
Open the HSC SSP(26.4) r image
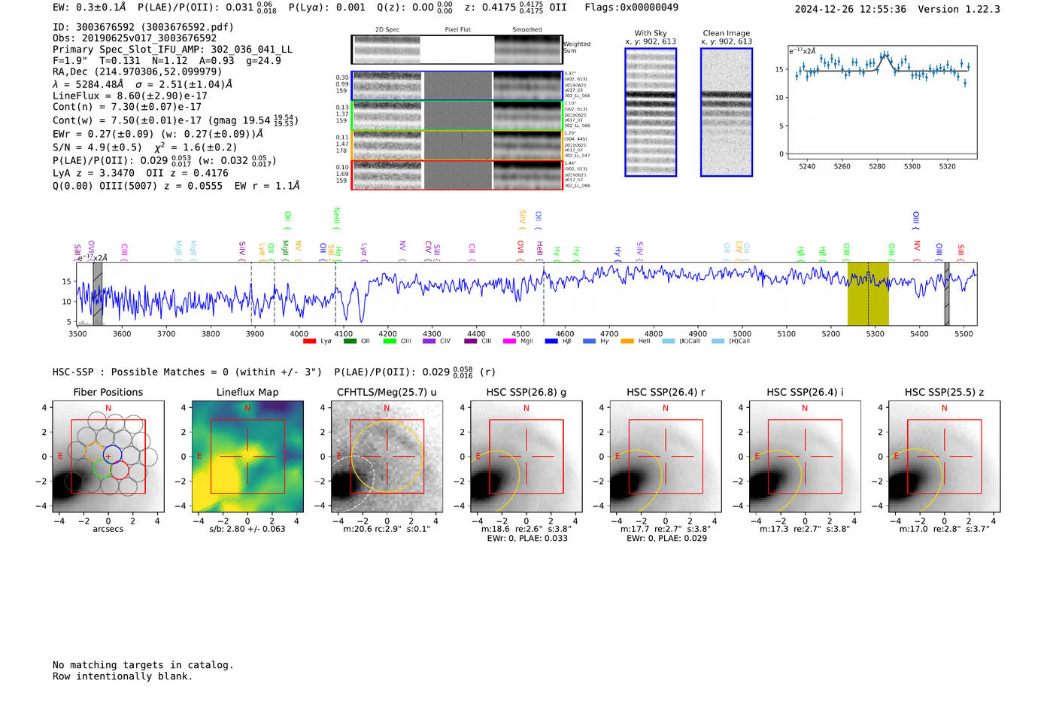666,457
